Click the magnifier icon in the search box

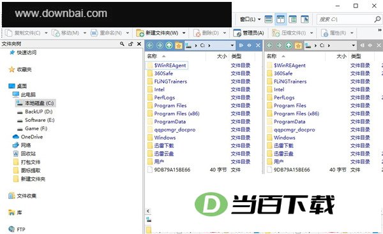pyautogui.click(x=377, y=19)
